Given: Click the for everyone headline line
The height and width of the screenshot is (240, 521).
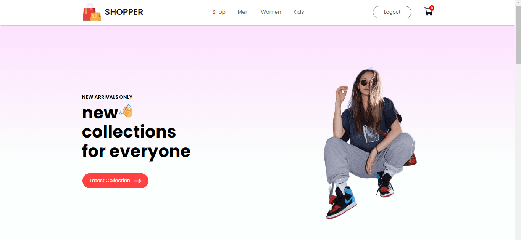Looking at the screenshot, I should [x=136, y=151].
